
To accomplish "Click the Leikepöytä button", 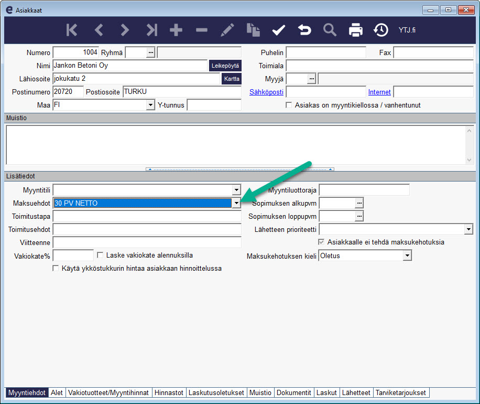I will [225, 66].
